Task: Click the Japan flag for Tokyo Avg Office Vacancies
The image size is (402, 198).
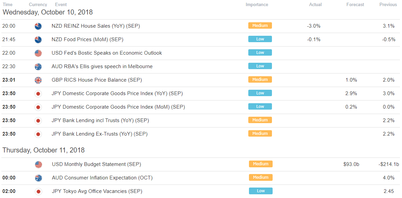Action: click(x=39, y=191)
